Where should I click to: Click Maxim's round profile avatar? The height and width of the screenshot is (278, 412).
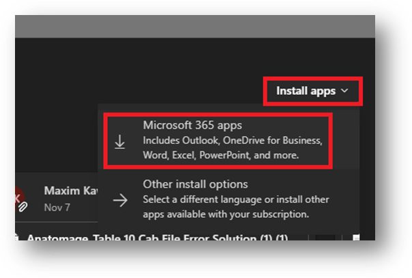tap(20, 197)
